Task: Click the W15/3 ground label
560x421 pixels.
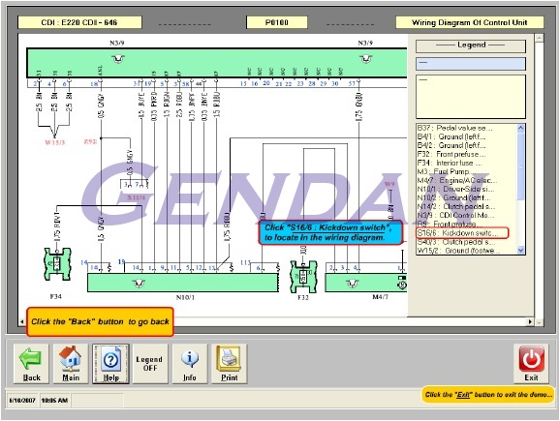Action: (x=54, y=142)
